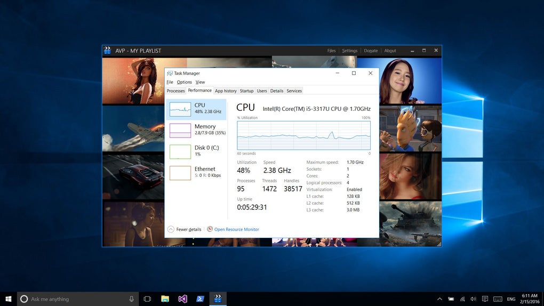Open Task View from the taskbar
The width and height of the screenshot is (544, 306).
coord(147,299)
